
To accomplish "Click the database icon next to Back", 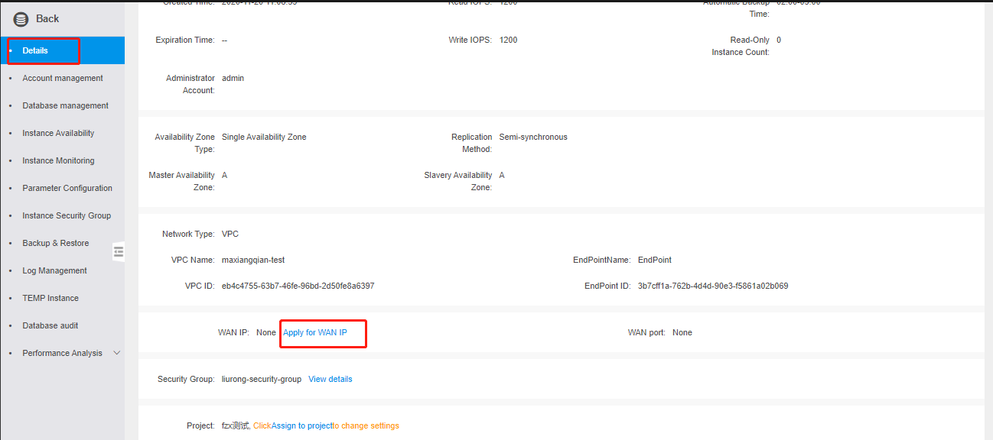I will pos(21,19).
